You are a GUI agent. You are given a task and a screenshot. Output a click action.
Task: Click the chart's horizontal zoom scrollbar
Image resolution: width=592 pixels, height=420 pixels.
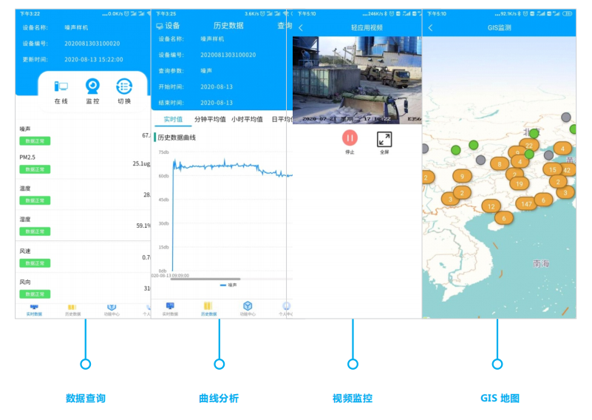tap(205, 279)
